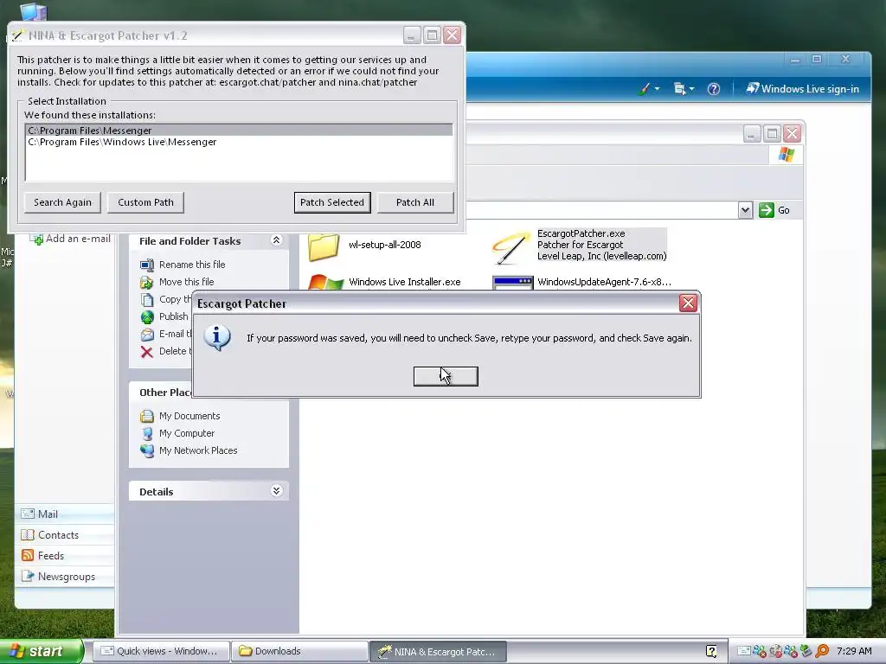Click the red Delete this file icon
Image resolution: width=886 pixels, height=664 pixels.
pos(147,352)
